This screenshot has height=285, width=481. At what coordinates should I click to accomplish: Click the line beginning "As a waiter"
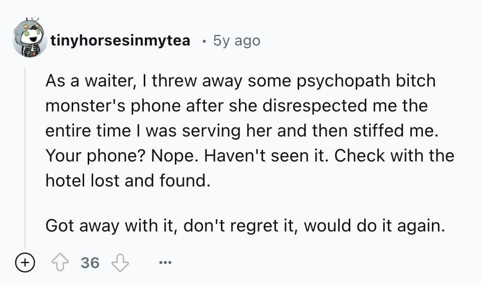pos(241,82)
